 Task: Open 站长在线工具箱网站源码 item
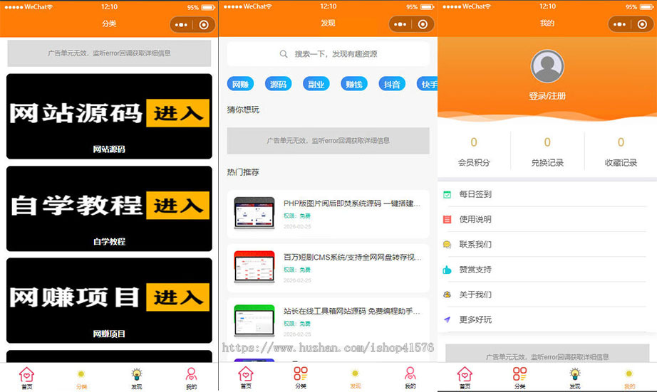click(x=328, y=322)
